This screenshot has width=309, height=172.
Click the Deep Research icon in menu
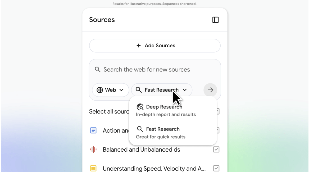click(x=140, y=107)
